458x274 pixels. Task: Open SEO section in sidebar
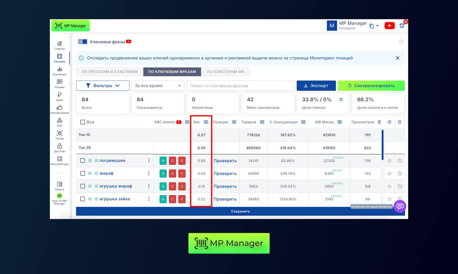pyautogui.click(x=59, y=122)
